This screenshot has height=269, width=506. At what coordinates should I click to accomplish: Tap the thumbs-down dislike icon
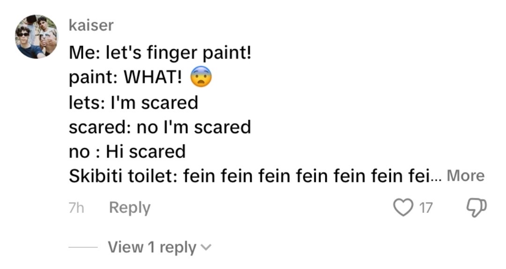click(476, 207)
